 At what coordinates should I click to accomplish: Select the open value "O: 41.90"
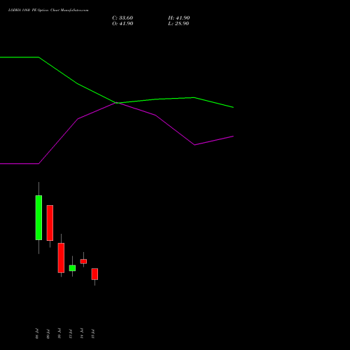tap(122, 24)
